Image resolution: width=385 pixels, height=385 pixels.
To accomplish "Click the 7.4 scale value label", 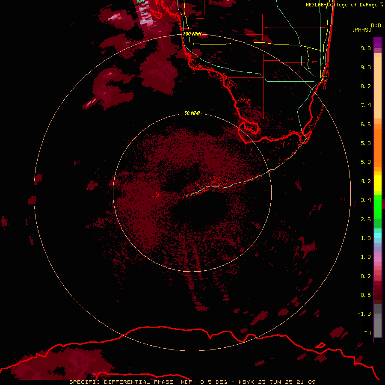I will tap(366, 105).
